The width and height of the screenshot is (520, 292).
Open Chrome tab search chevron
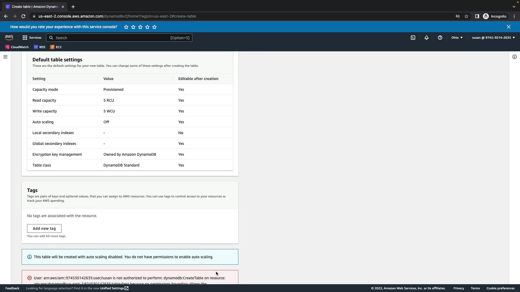point(514,7)
